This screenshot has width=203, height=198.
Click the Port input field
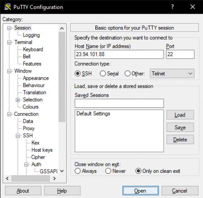click(x=180, y=54)
